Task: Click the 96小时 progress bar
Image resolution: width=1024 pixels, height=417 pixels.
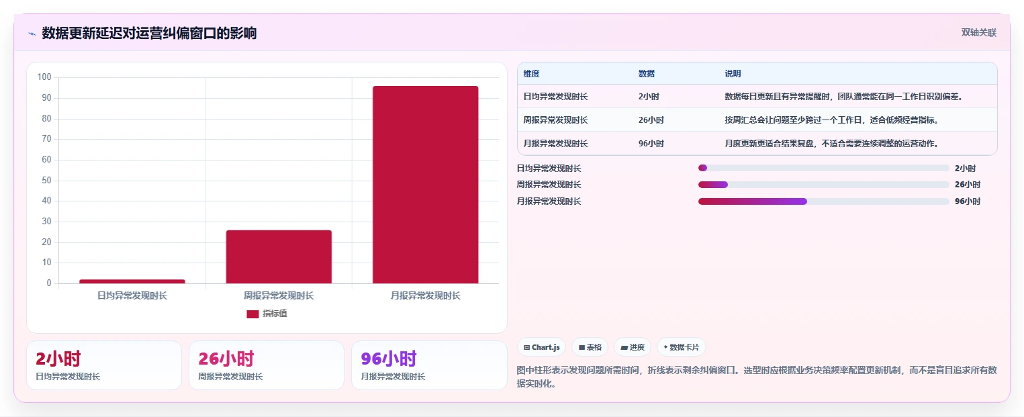Action: tap(823, 201)
